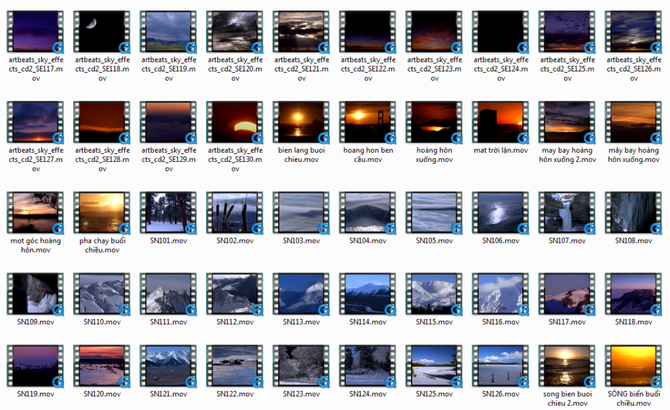Select the 'mat trời lặn.mov' video file
Screen dimensions: 670x410
500,122
